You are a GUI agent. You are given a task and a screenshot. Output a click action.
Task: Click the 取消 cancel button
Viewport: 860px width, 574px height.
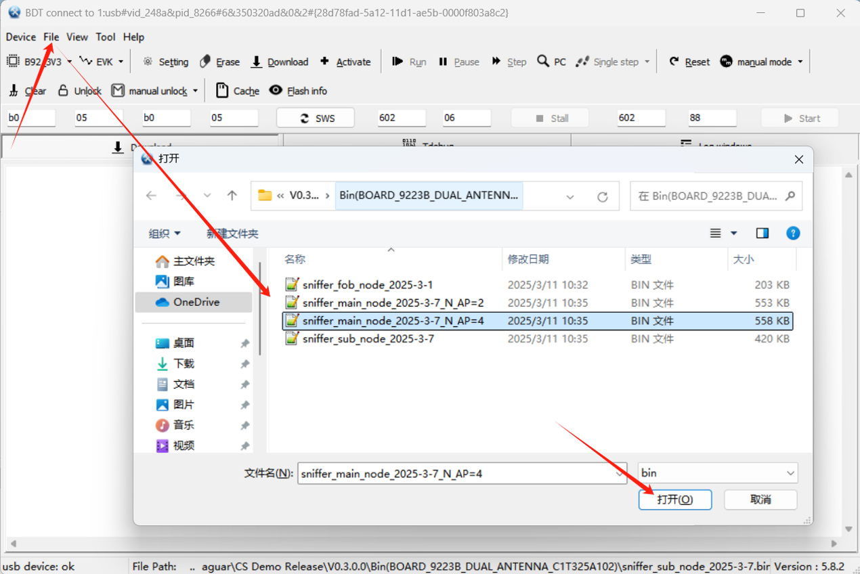[x=760, y=500]
